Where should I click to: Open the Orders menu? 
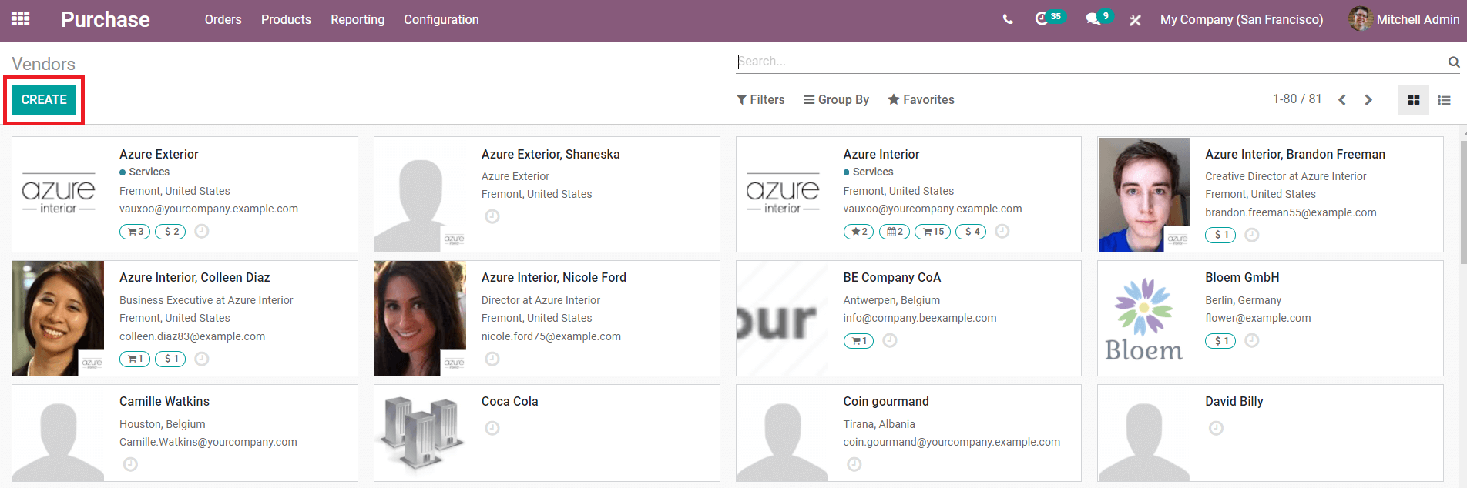point(223,20)
